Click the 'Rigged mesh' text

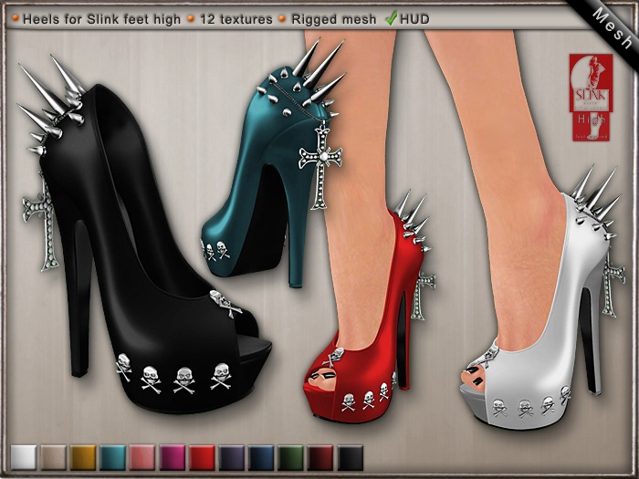coord(334,19)
